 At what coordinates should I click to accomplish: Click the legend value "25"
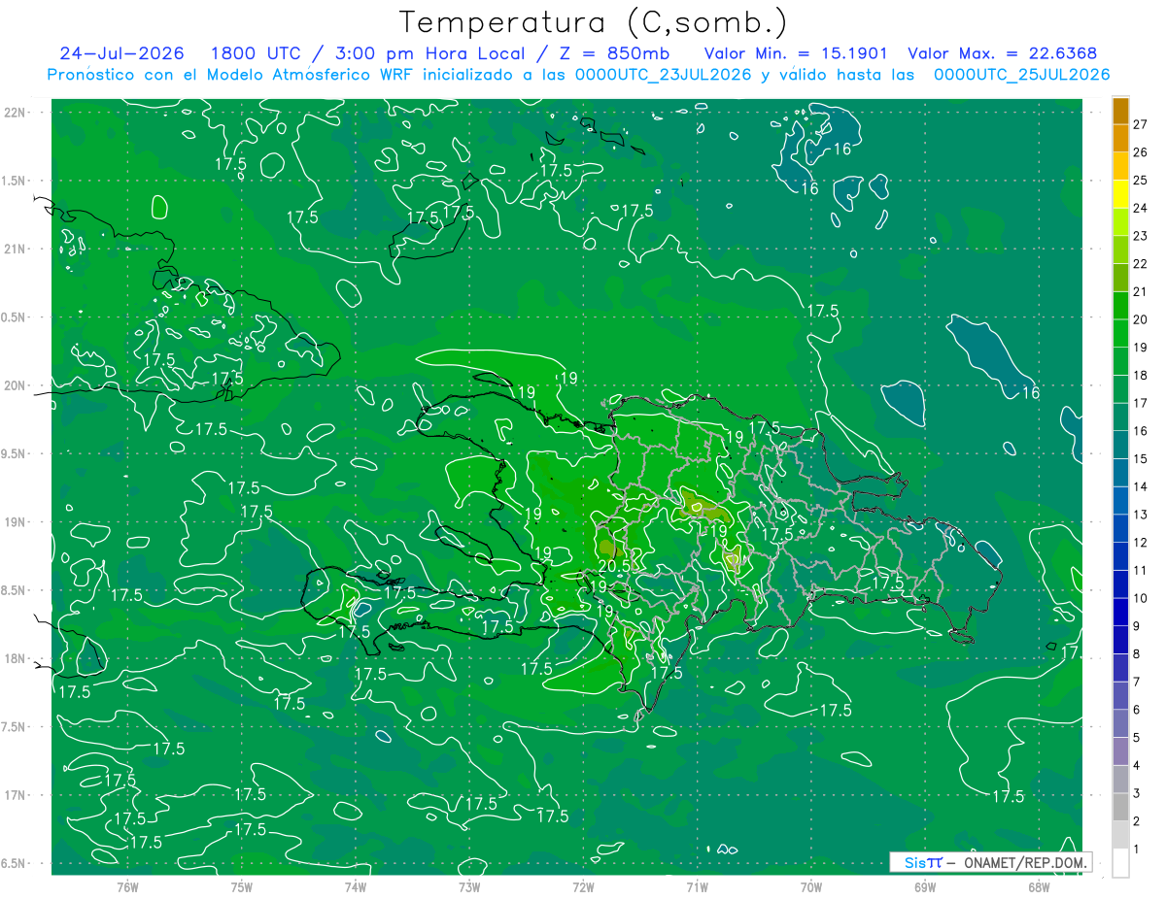pyautogui.click(x=1141, y=180)
